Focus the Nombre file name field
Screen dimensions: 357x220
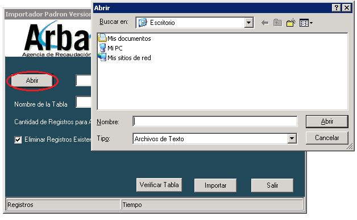pos(215,121)
